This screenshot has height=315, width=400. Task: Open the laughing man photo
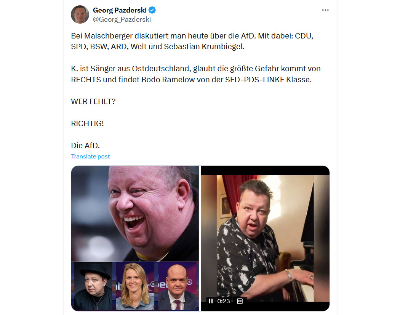tap(135, 213)
